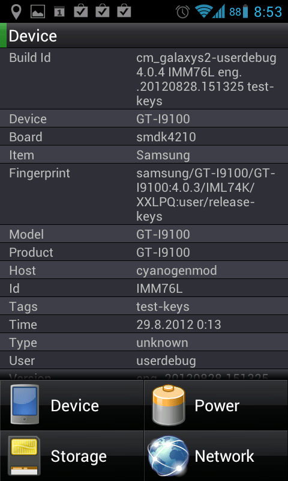288x481 pixels.
Task: Select the Storage memory card icon
Action: coord(24,456)
